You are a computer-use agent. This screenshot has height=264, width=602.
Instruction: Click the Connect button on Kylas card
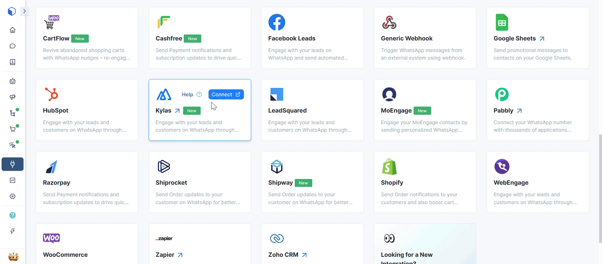coord(226,94)
